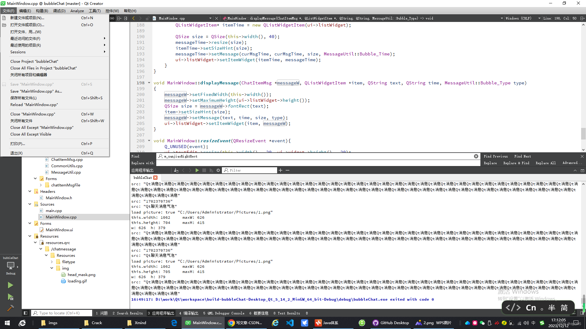Collapse the Resources folder in project tree
586x329 pixels.
(30, 236)
